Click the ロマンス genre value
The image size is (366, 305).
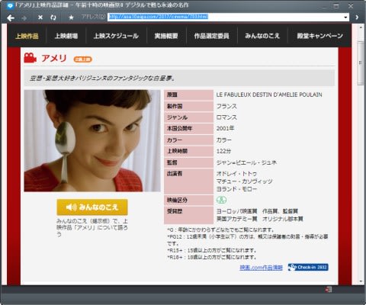point(226,117)
